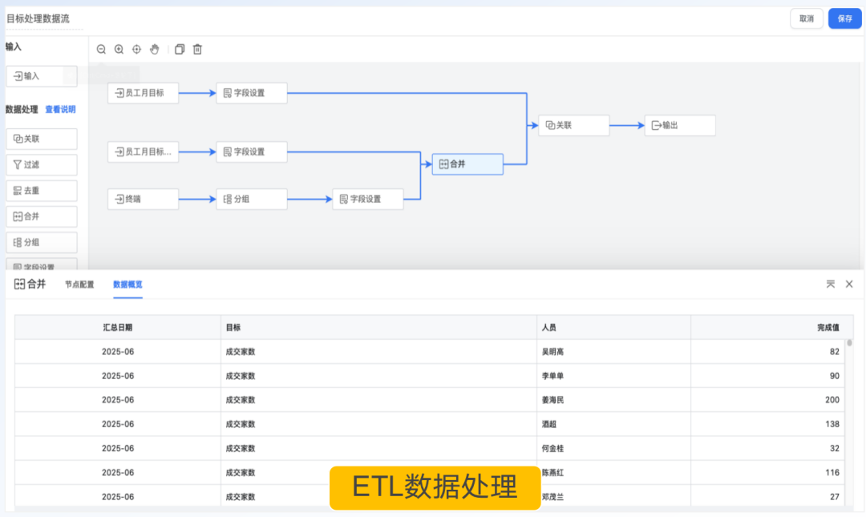Click the 保存 save button
This screenshot has height=517, width=866.
coord(844,18)
